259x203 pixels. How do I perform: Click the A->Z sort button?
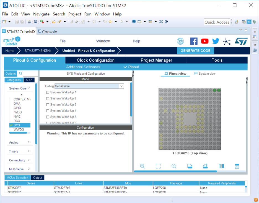pyautogui.click(x=29, y=80)
